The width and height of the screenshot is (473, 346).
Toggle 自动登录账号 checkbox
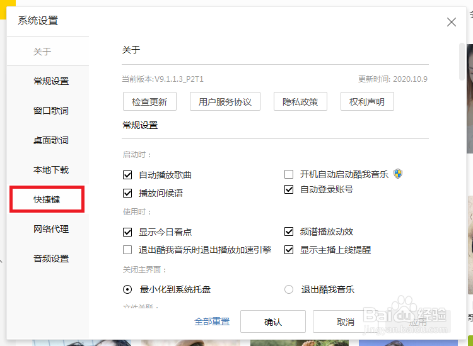tap(289, 189)
